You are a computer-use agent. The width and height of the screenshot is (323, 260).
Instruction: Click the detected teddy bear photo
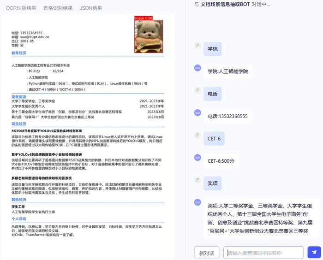149,36
